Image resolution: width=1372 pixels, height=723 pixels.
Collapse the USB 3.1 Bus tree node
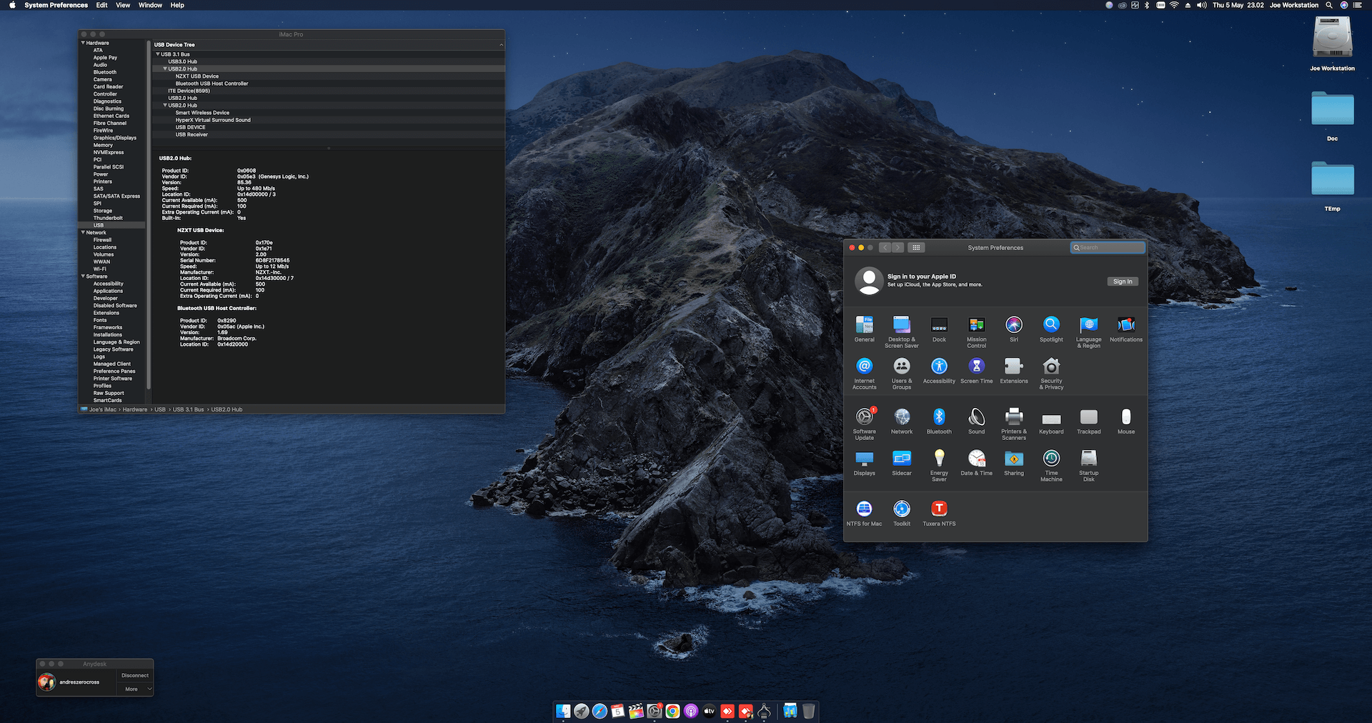pyautogui.click(x=158, y=54)
